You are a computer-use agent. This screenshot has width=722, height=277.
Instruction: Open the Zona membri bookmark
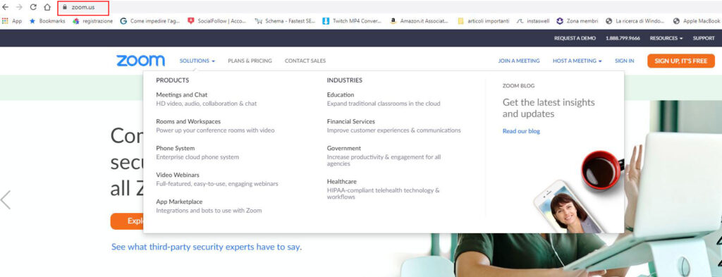pyautogui.click(x=577, y=21)
